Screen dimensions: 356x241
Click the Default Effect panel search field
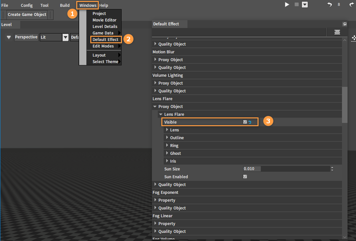point(239,32)
